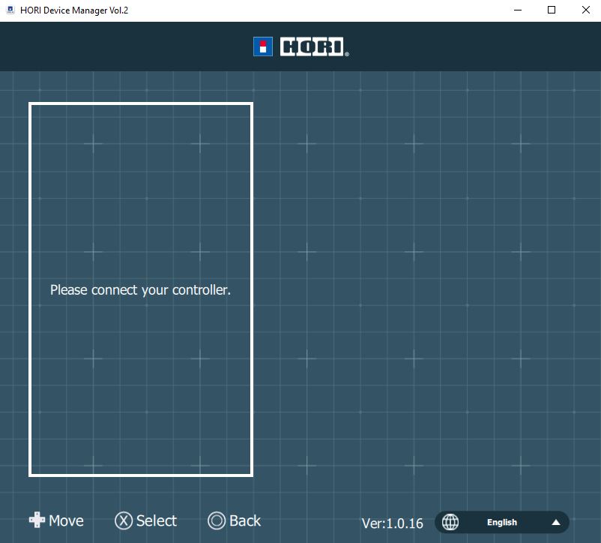Click the X button Select icon

[x=124, y=520]
